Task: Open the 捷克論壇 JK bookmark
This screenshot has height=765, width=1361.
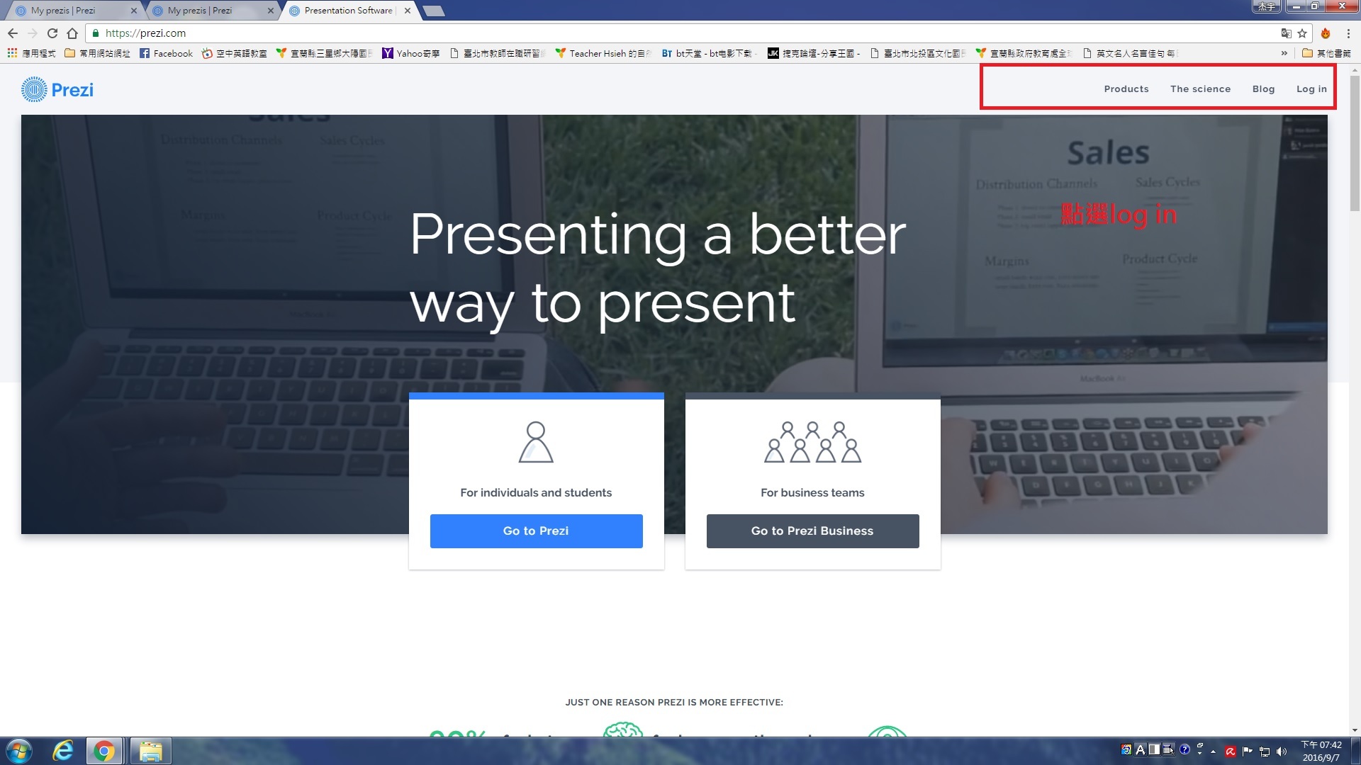Action: click(814, 53)
